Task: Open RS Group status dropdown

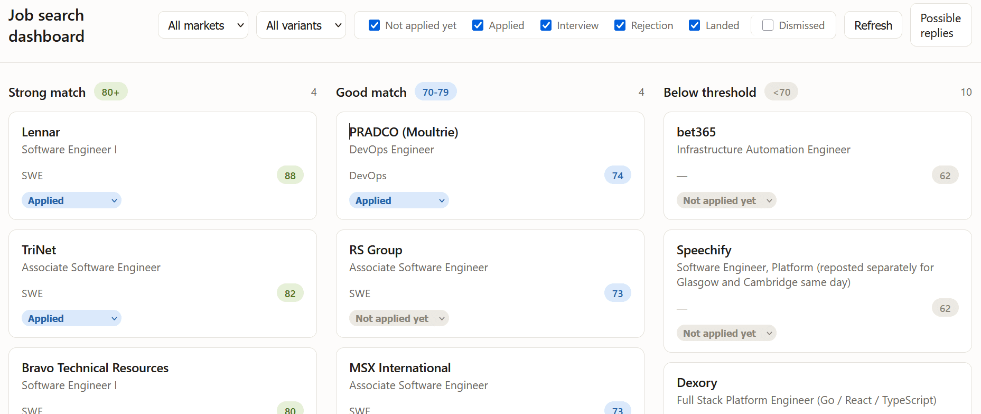Action: coord(399,318)
